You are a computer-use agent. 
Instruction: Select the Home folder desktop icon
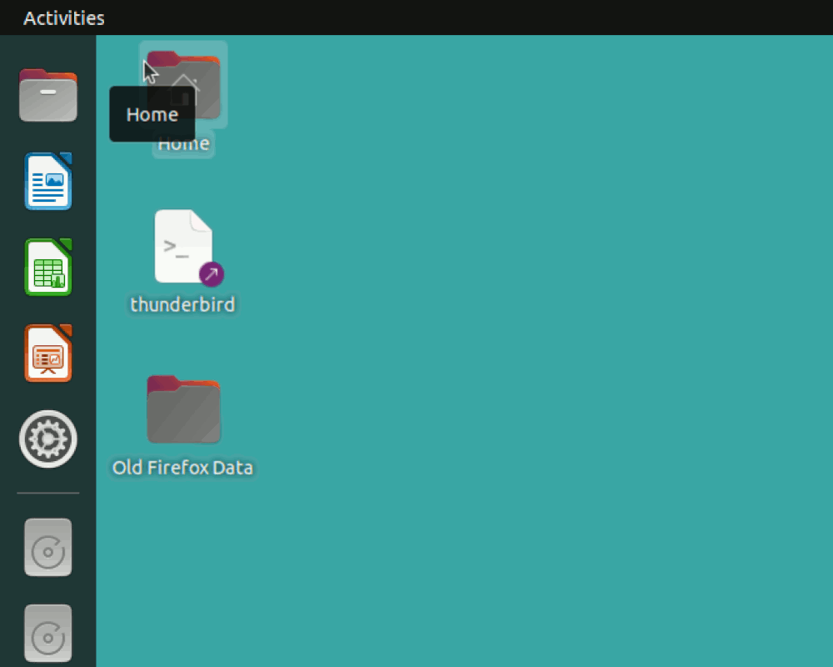pyautogui.click(x=183, y=84)
